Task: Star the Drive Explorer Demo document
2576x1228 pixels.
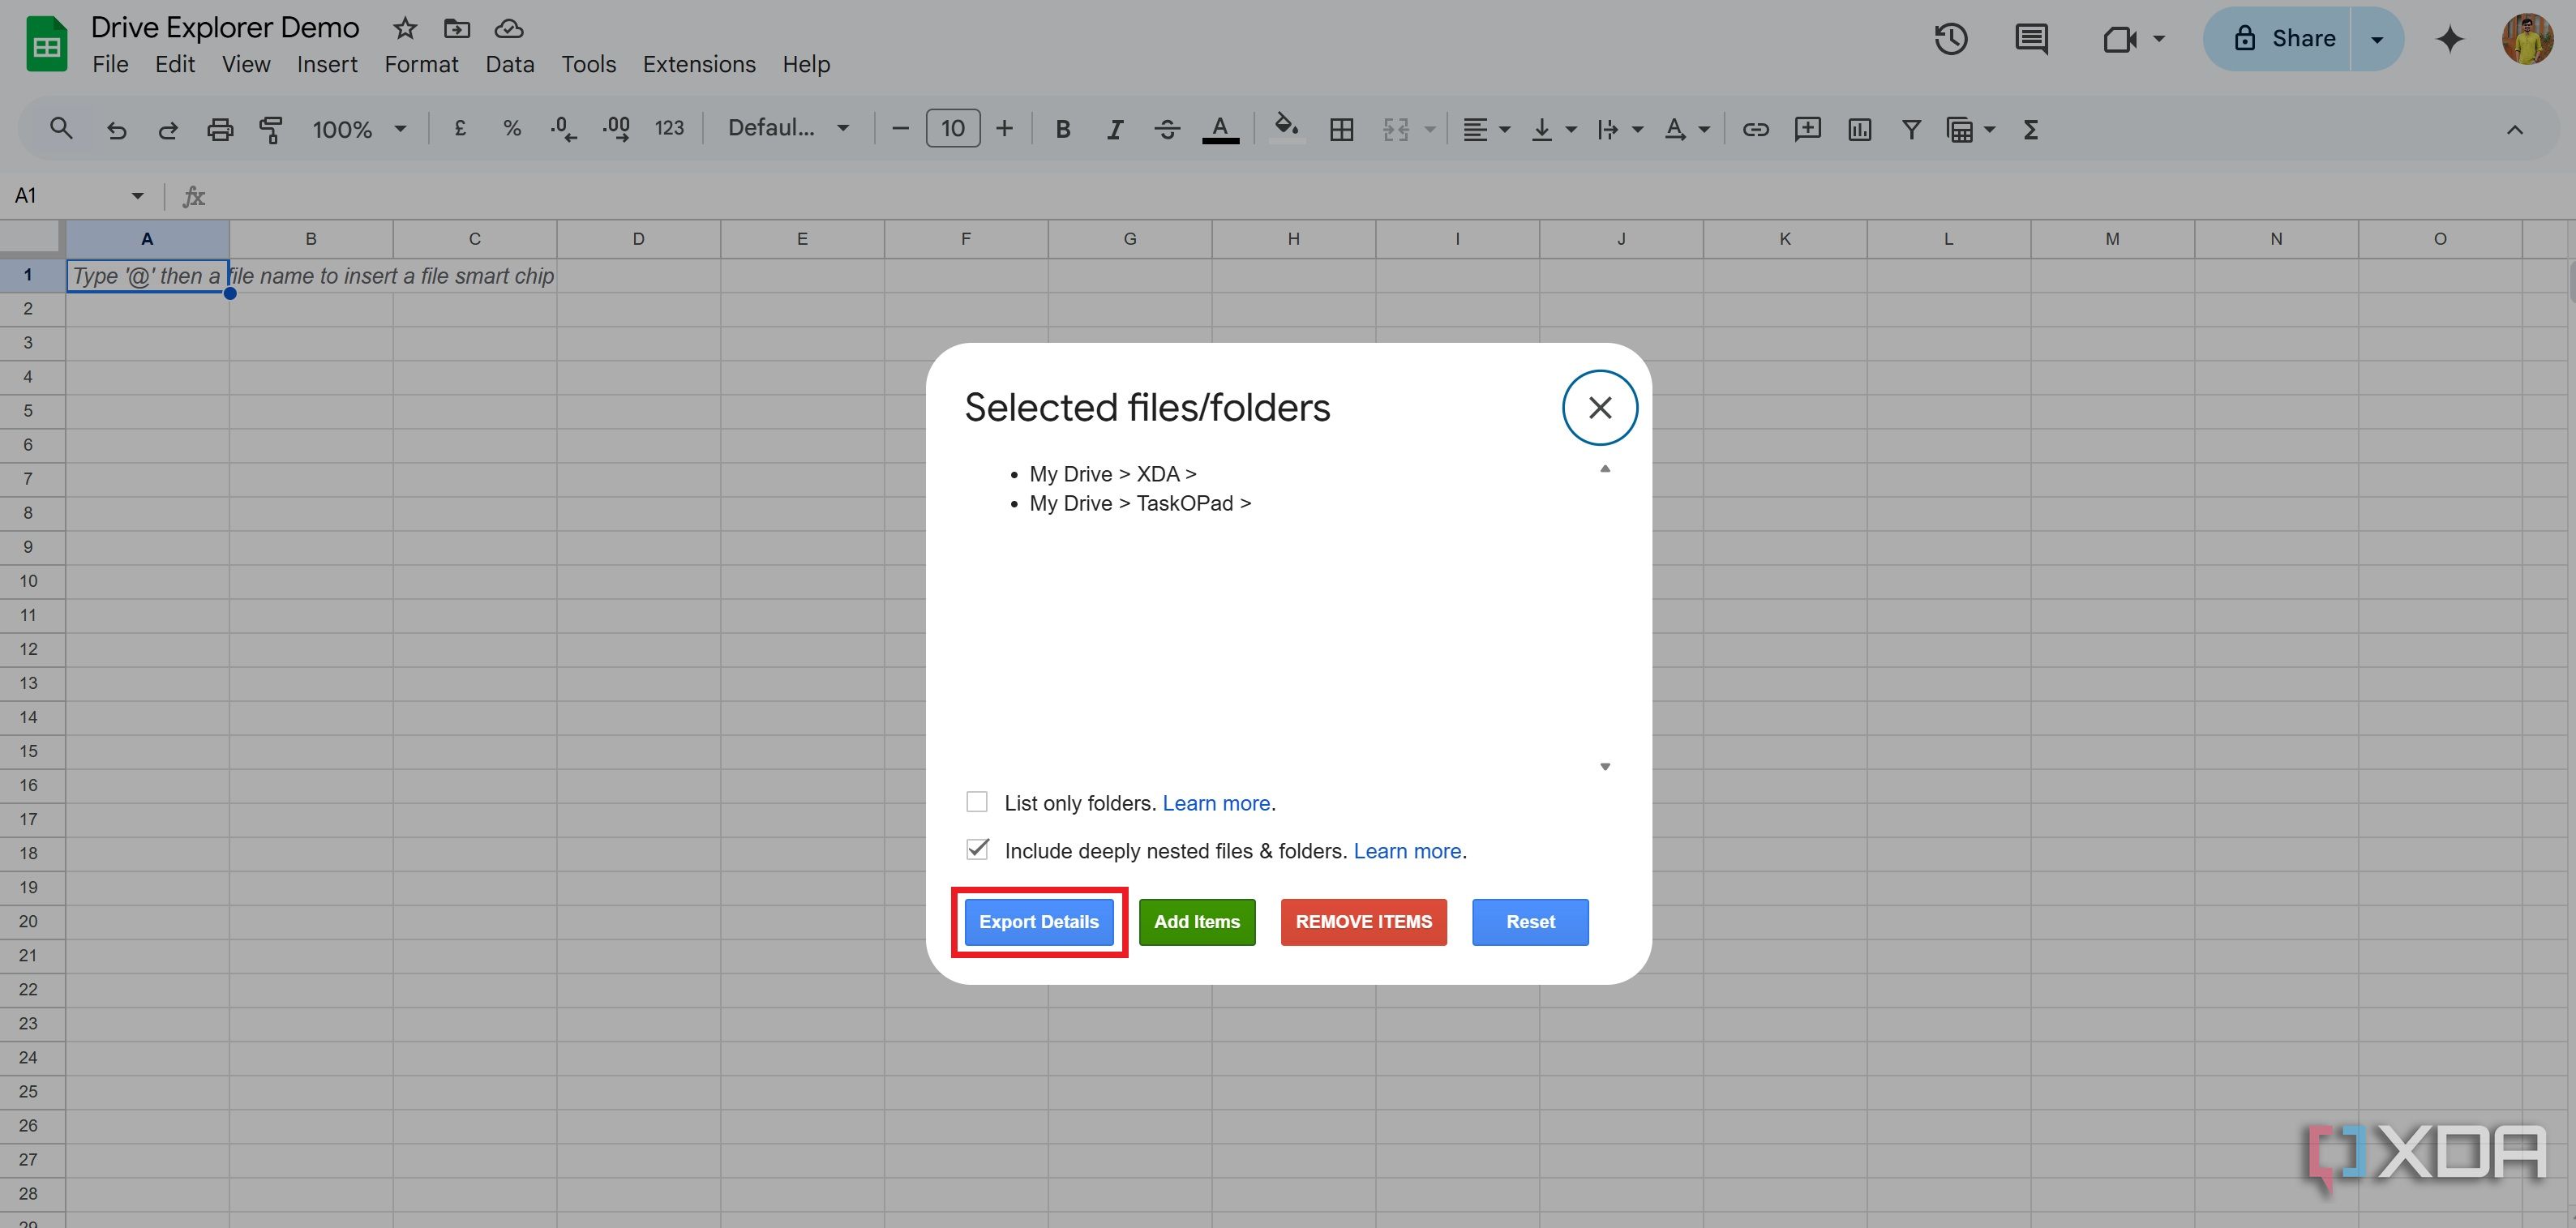Action: (405, 28)
